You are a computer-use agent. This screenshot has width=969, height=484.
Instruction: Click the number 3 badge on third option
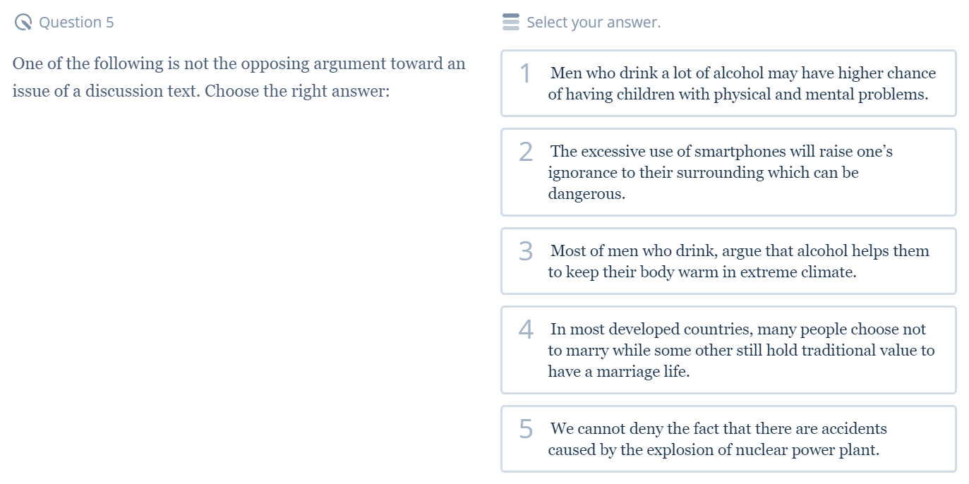[x=525, y=250]
